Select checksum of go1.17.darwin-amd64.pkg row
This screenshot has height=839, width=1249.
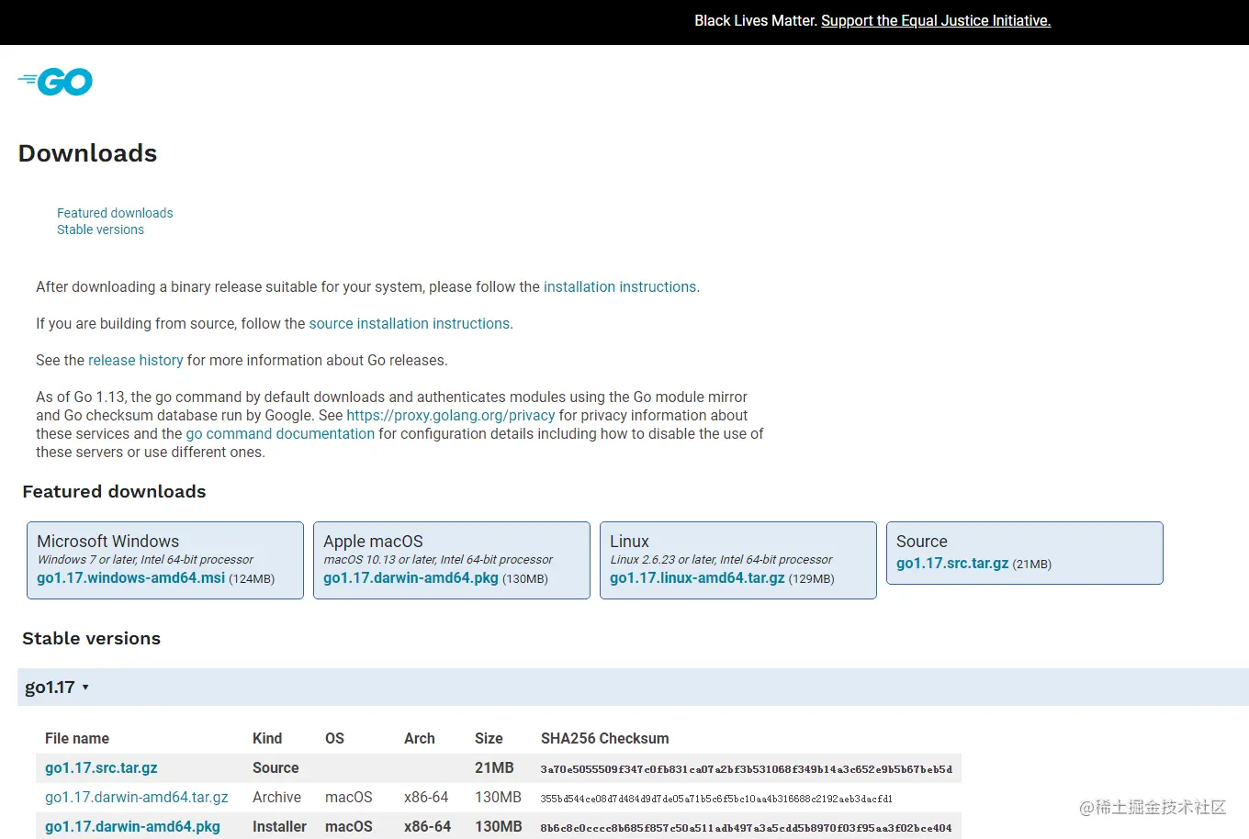click(x=746, y=828)
